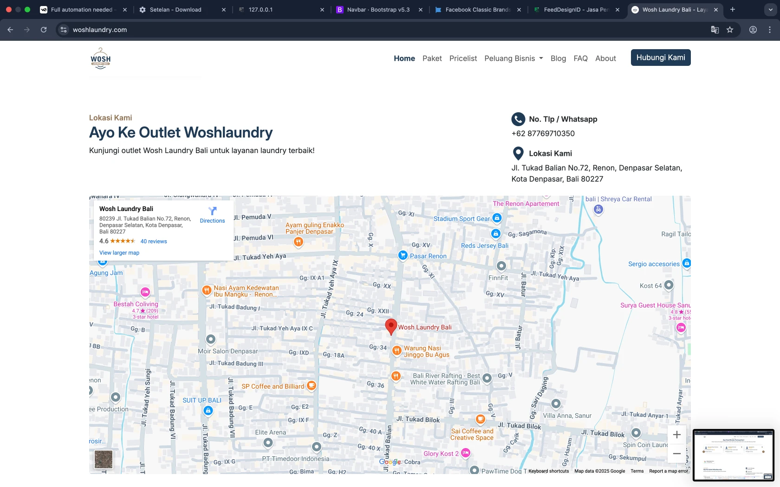Click the PT.Timedoor Indonesia marker

[316, 447]
